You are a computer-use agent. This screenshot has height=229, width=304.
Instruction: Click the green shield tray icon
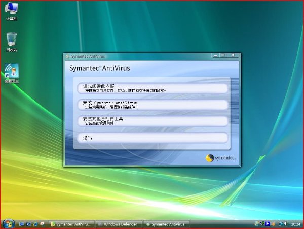(x=262, y=224)
